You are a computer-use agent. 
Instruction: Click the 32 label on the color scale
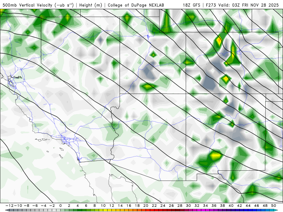coord(197,206)
